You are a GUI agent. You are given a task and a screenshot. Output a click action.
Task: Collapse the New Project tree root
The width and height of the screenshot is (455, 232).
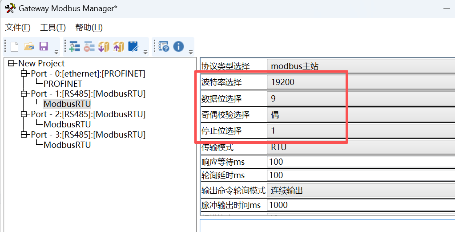[x=11, y=63]
